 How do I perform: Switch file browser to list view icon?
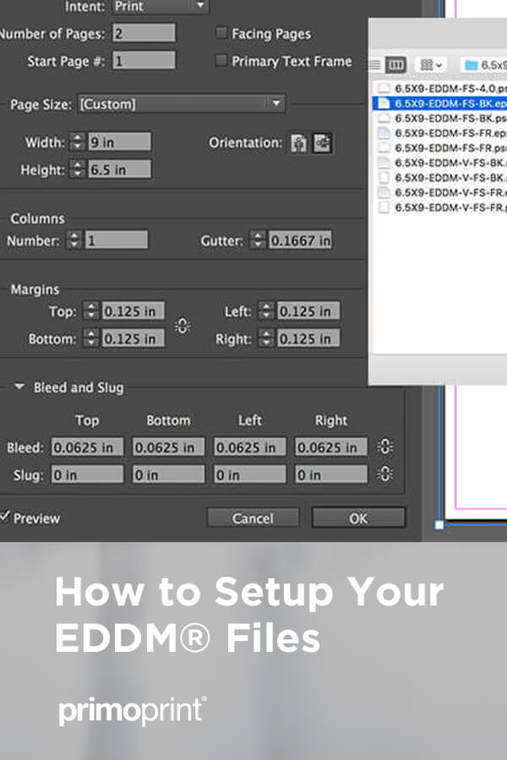375,64
